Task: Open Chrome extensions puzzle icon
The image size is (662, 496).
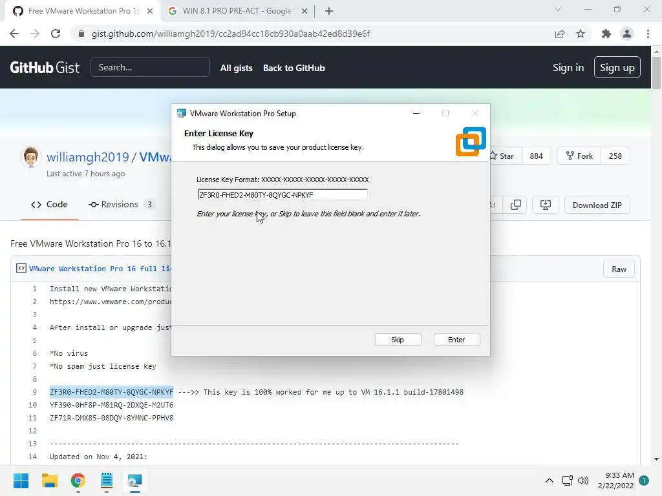Action: [x=606, y=34]
